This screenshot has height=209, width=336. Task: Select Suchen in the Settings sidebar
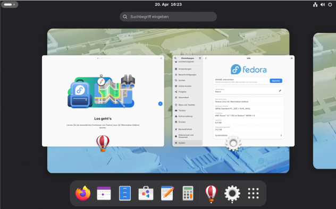point(188,80)
